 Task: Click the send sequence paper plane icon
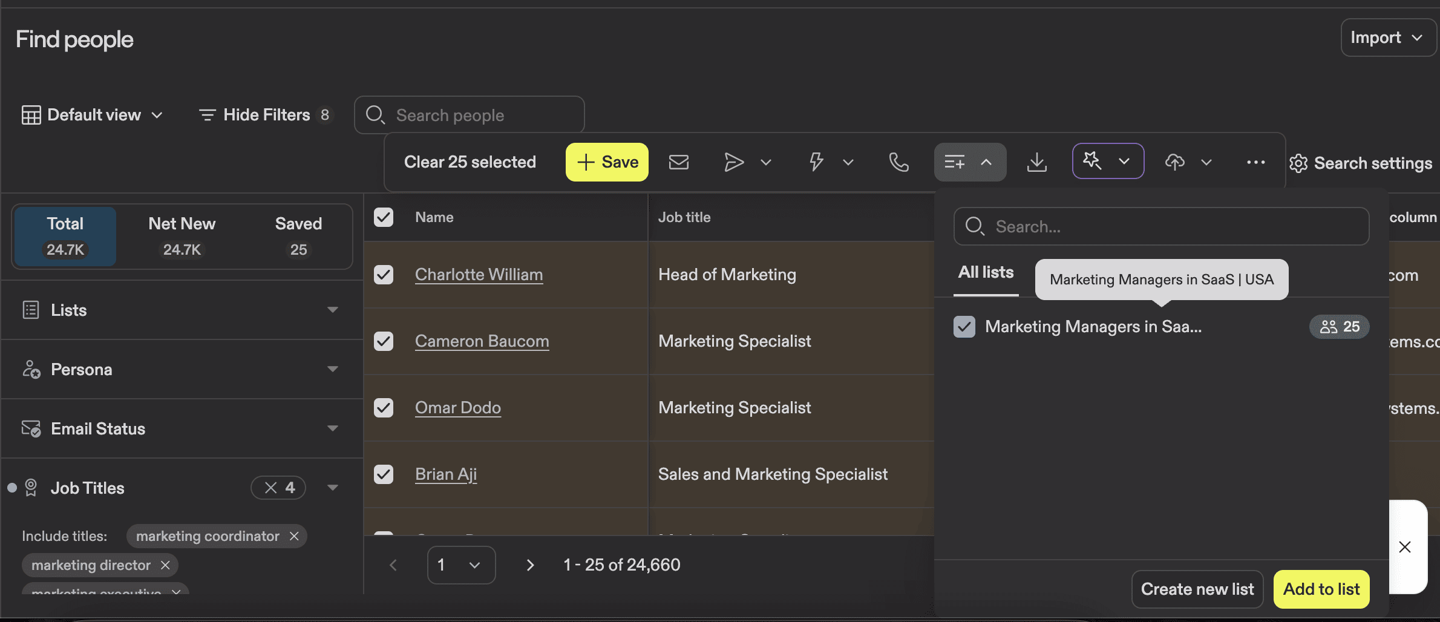click(x=733, y=162)
